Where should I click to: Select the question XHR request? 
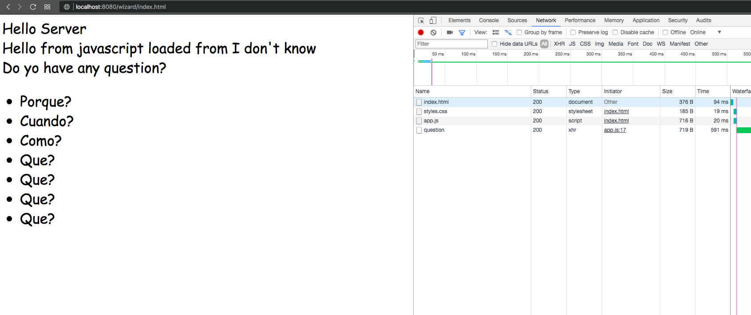coord(582,130)
